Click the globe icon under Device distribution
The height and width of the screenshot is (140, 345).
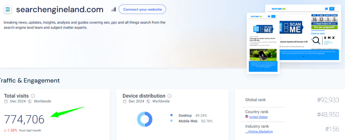click(x=148, y=101)
